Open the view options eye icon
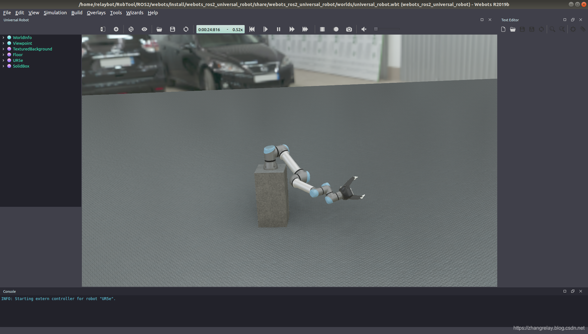This screenshot has height=334, width=588. pos(144,29)
